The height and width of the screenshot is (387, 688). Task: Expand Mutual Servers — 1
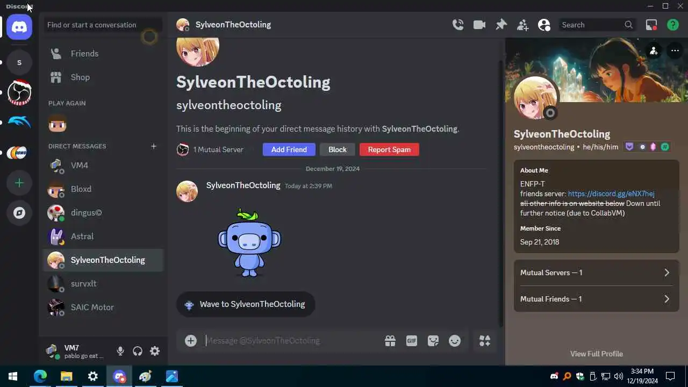tap(596, 273)
